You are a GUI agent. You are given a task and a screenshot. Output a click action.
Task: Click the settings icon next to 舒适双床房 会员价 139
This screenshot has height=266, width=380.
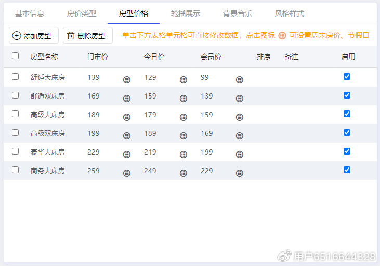coord(240,99)
